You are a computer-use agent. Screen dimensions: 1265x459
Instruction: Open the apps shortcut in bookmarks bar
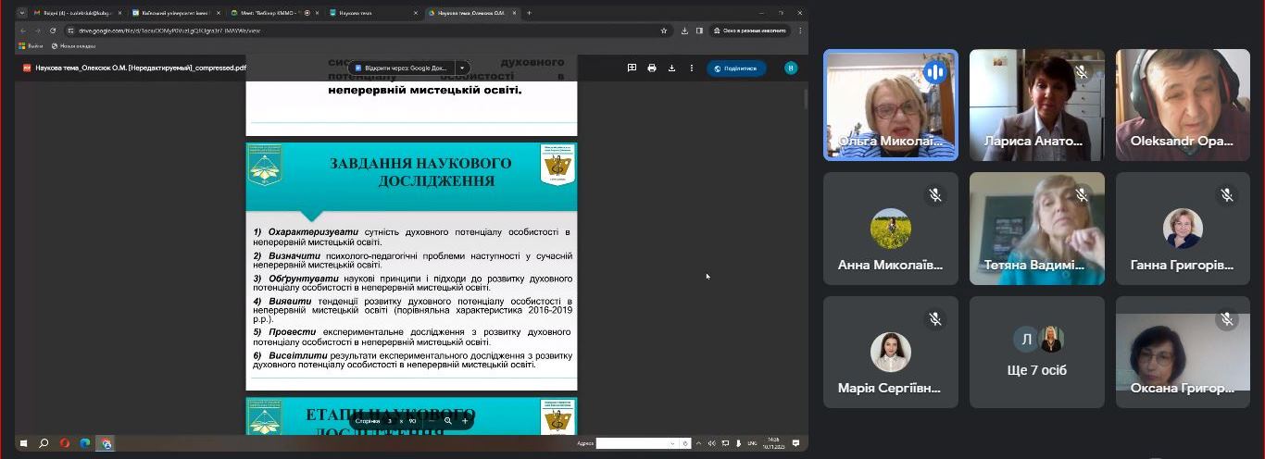tap(31, 45)
